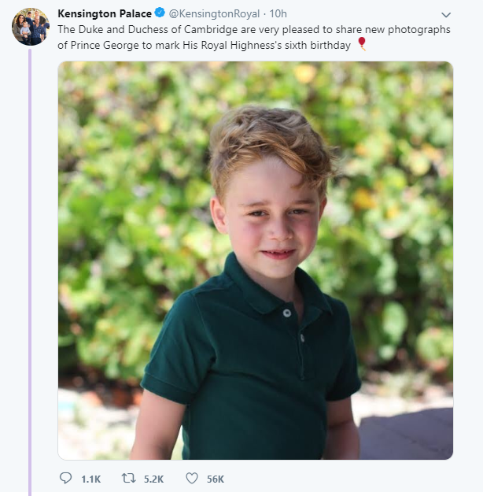Open the Kensington Palace display name
483x496 pixels.
pyautogui.click(x=105, y=13)
